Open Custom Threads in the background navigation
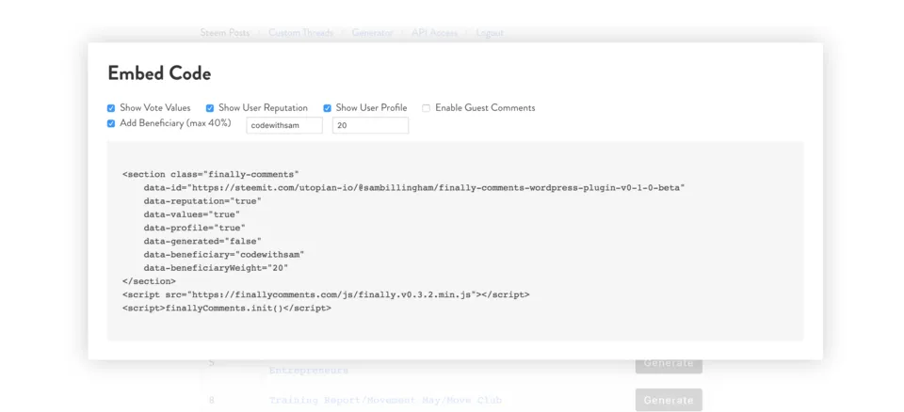 coord(301,33)
